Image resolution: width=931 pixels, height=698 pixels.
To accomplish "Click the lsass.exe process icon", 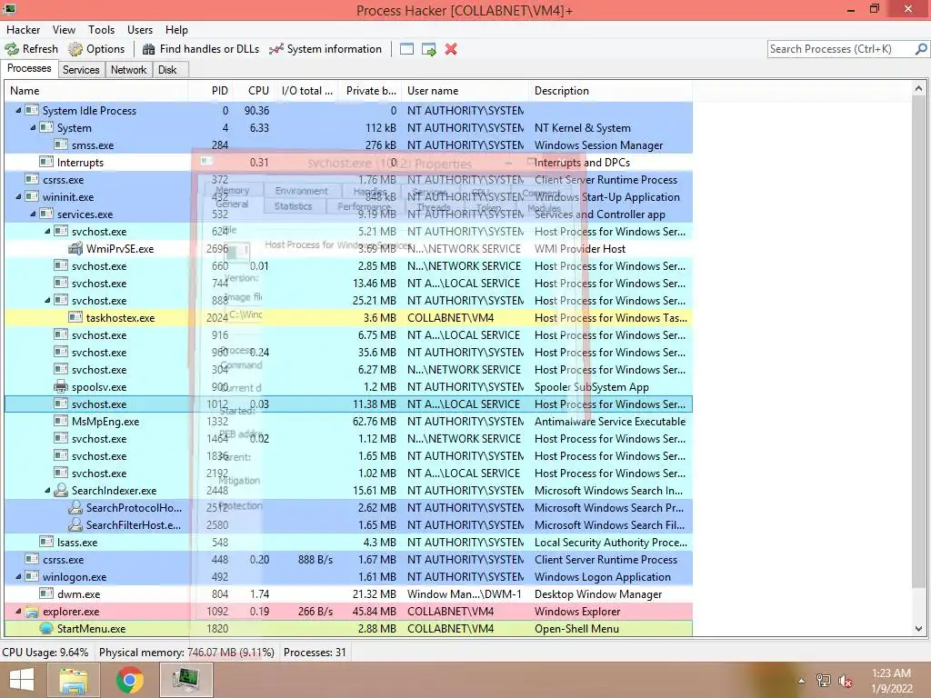I will [x=46, y=542].
